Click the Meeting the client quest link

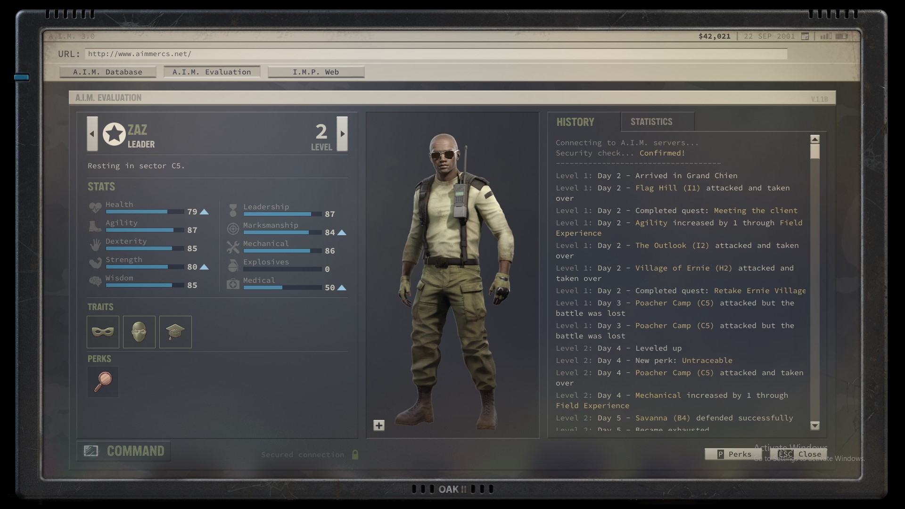pos(756,211)
